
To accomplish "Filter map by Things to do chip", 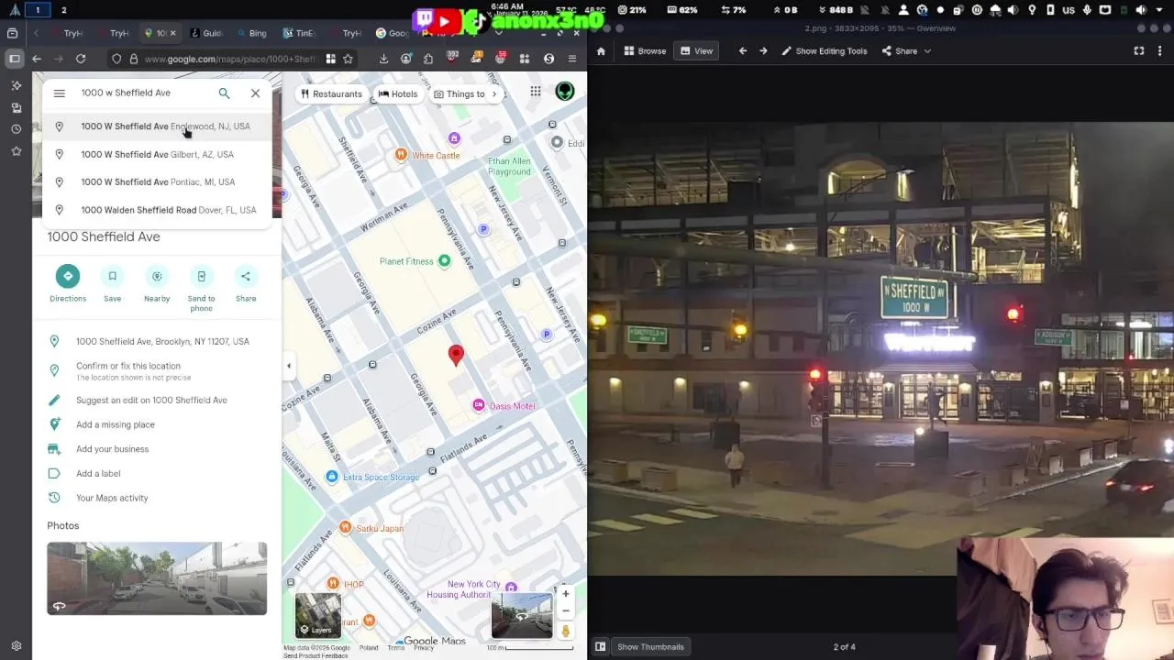I will (459, 93).
